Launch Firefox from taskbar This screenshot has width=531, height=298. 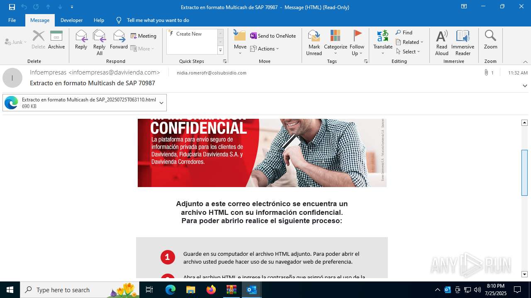(211, 290)
